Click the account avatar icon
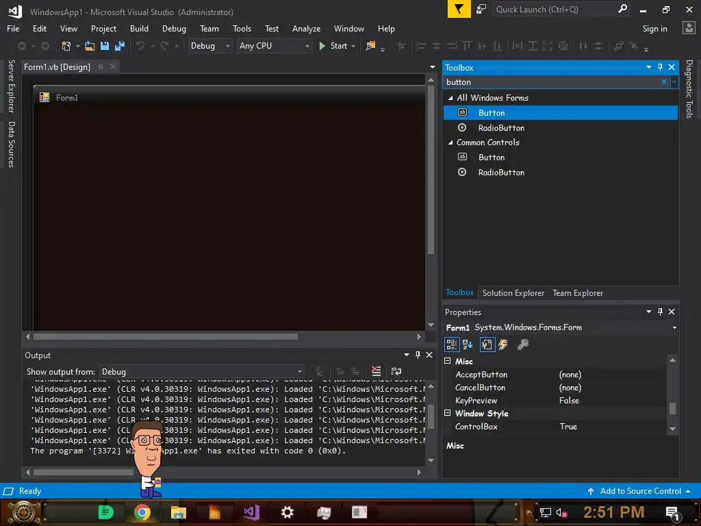 click(x=689, y=28)
